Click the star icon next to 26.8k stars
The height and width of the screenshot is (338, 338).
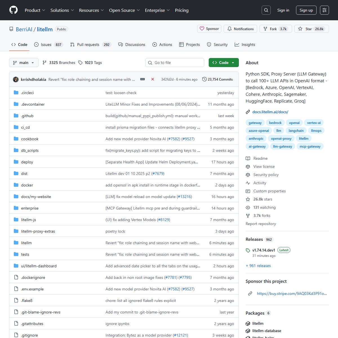(x=248, y=199)
